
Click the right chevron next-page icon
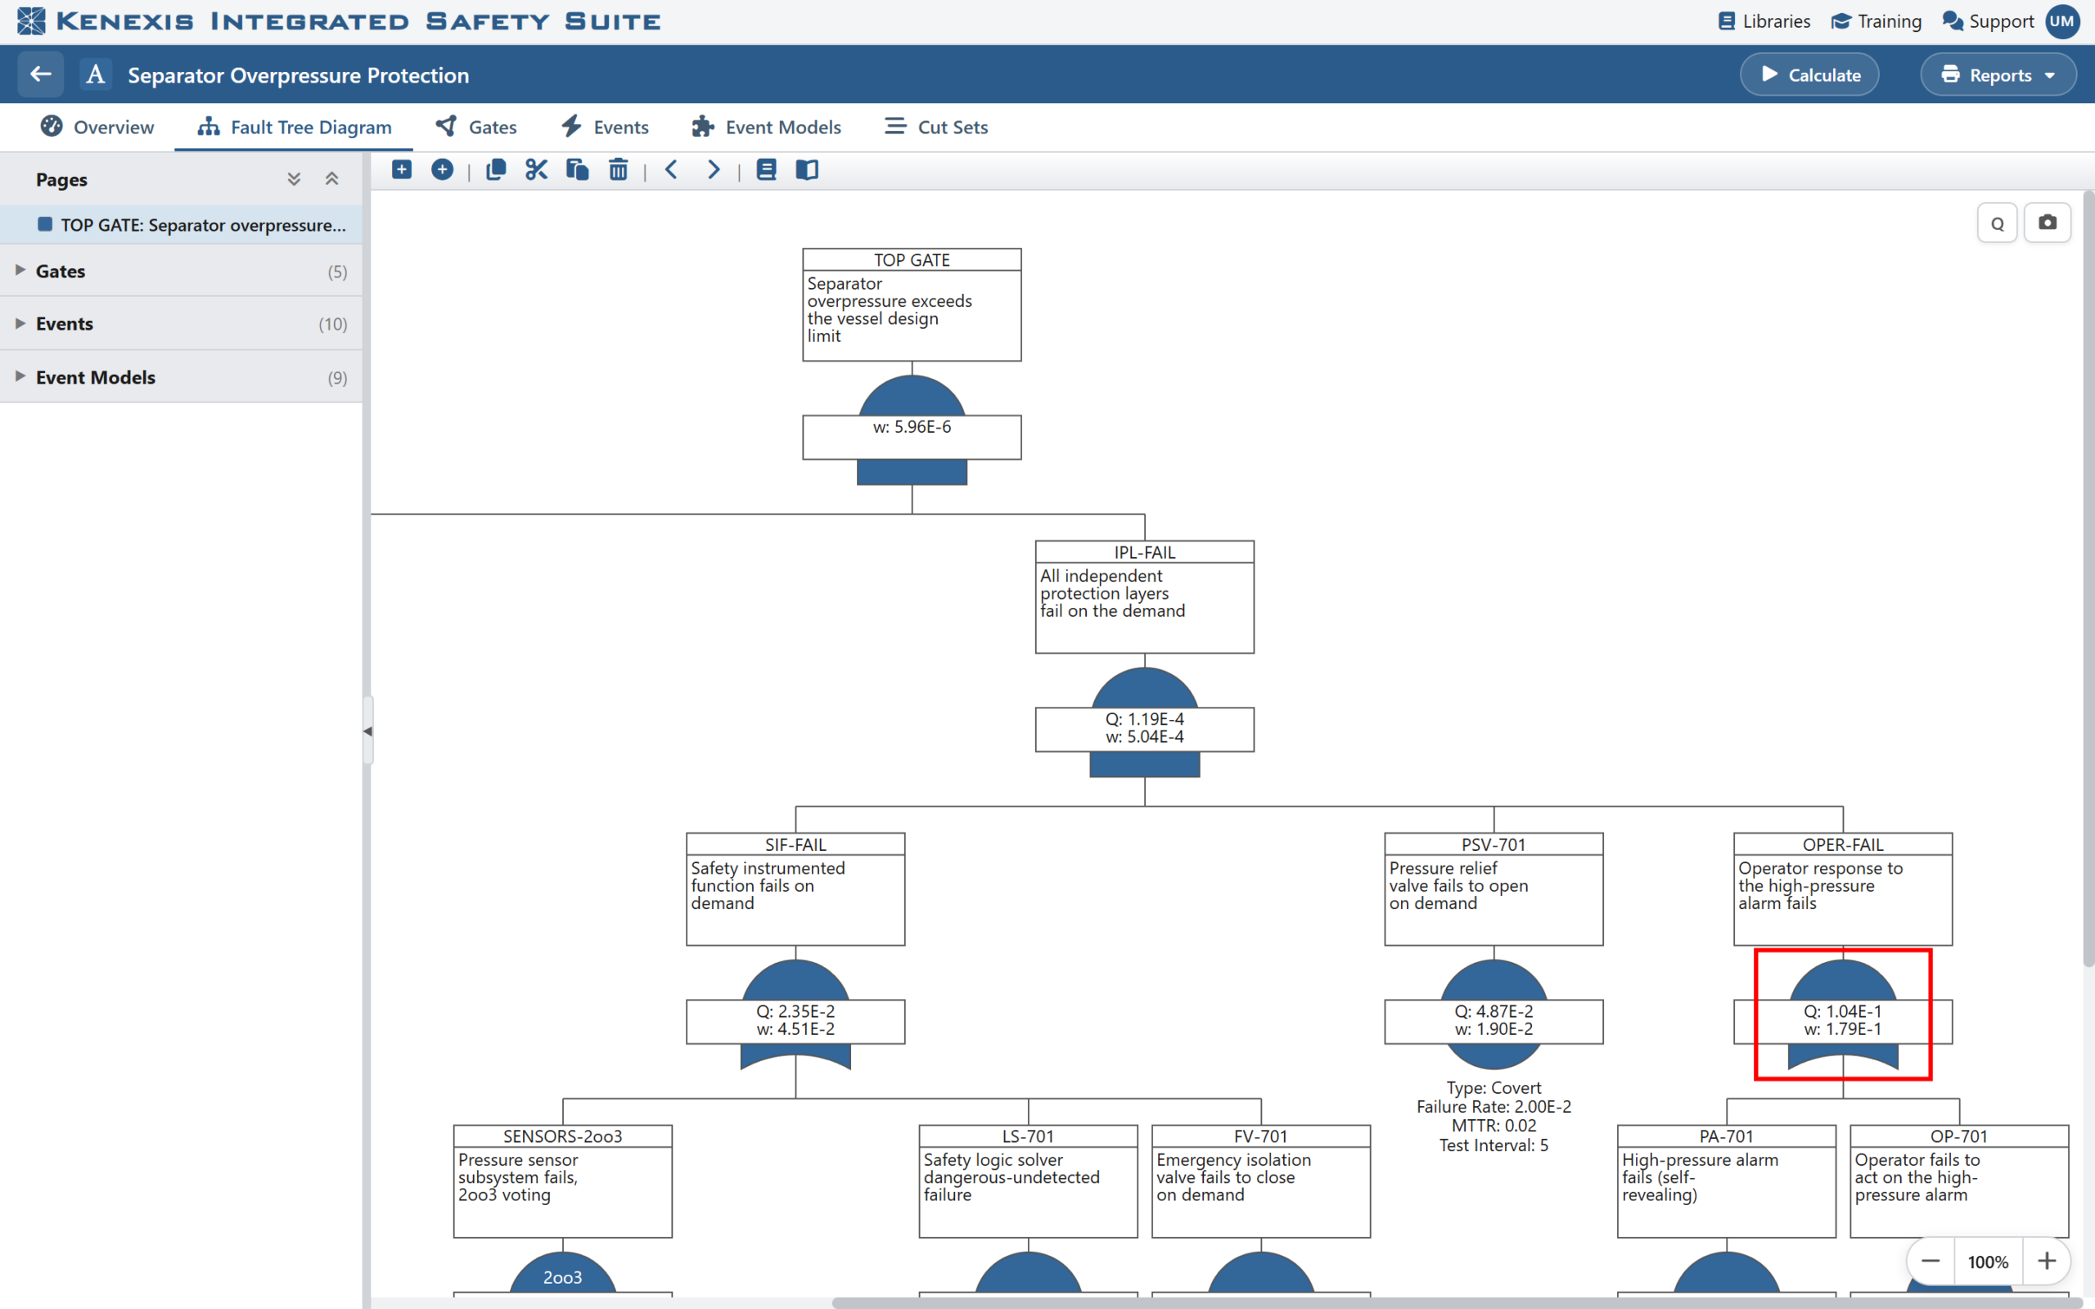click(x=713, y=169)
